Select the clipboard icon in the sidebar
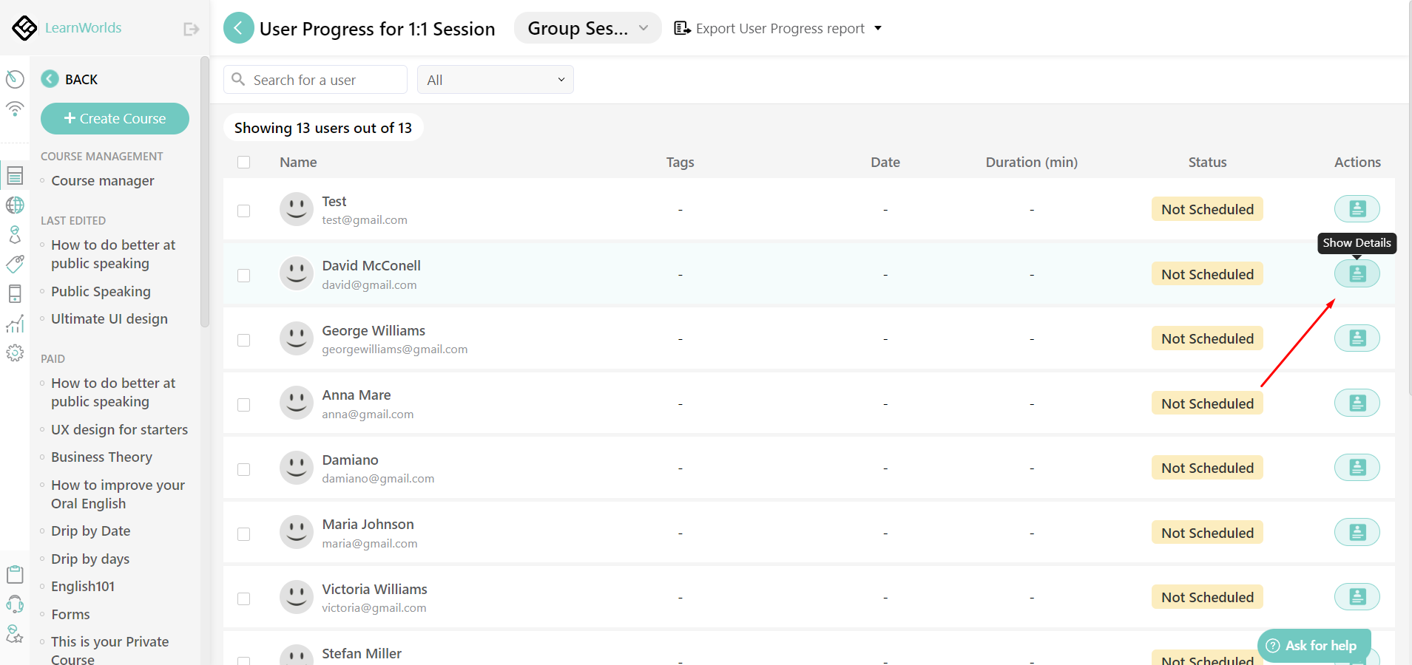Viewport: 1412px width, 665px height. pos(15,574)
